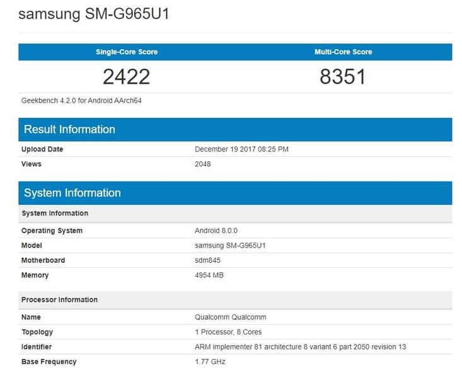Viewport: 462px width, 378px height.
Task: Click the Upload Date label
Action: coord(42,149)
